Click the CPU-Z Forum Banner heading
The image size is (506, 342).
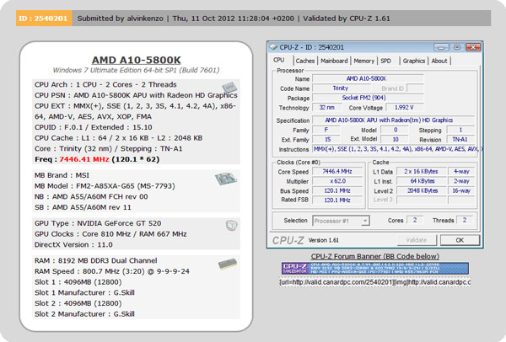pyautogui.click(x=375, y=256)
